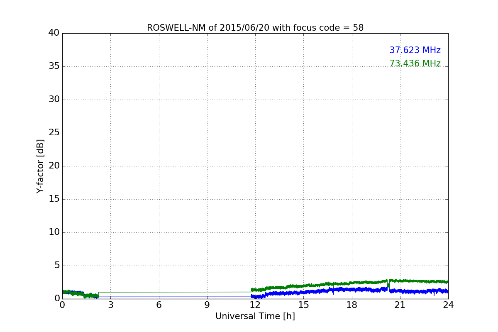Select the green 73.436 MHz legend label
Viewport: 498px width, 332px height.
(415, 63)
